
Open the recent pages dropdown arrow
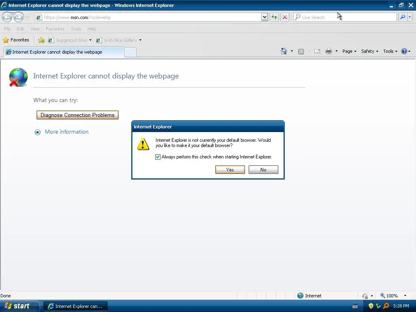27,17
